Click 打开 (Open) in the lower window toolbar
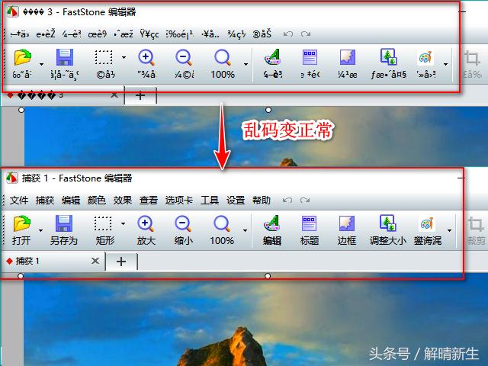The image size is (488, 366). 21,230
